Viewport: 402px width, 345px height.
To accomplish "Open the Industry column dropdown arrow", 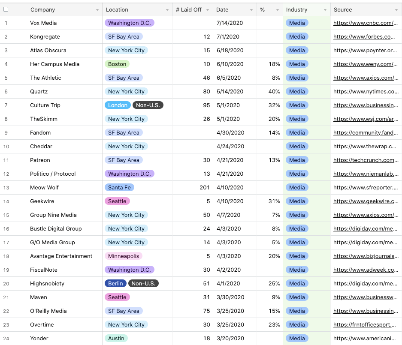I will tap(325, 10).
